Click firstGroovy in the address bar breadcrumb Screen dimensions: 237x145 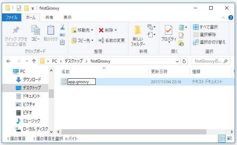(x=100, y=61)
